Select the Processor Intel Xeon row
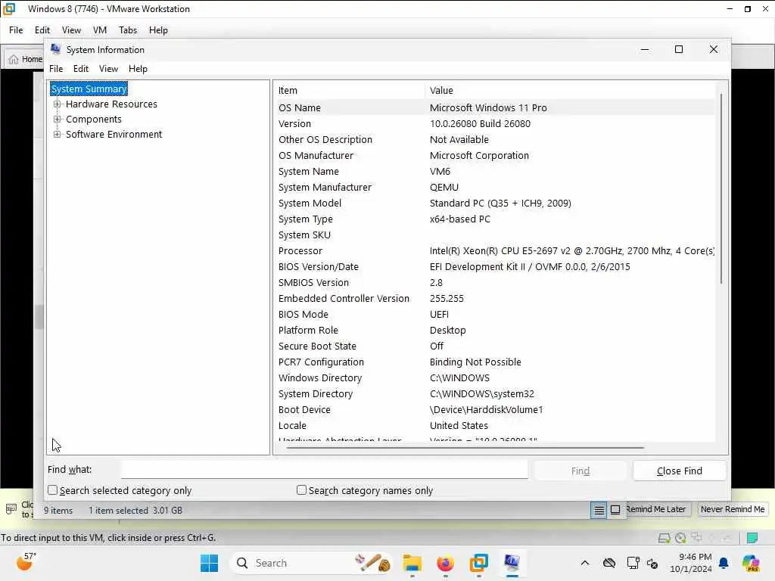 pyautogui.click(x=494, y=250)
